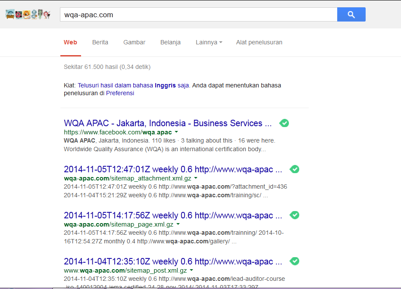Image resolution: width=401 pixels, height=289 pixels.
Task: Open Alat penelusuran search tools
Action: pos(259,42)
